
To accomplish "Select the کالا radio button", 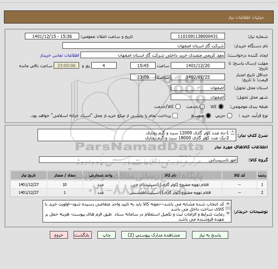I will 221,107.
